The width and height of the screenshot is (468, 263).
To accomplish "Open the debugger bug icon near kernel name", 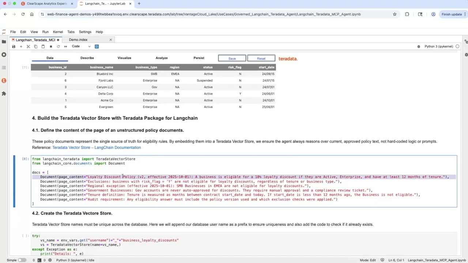I will 419,46.
